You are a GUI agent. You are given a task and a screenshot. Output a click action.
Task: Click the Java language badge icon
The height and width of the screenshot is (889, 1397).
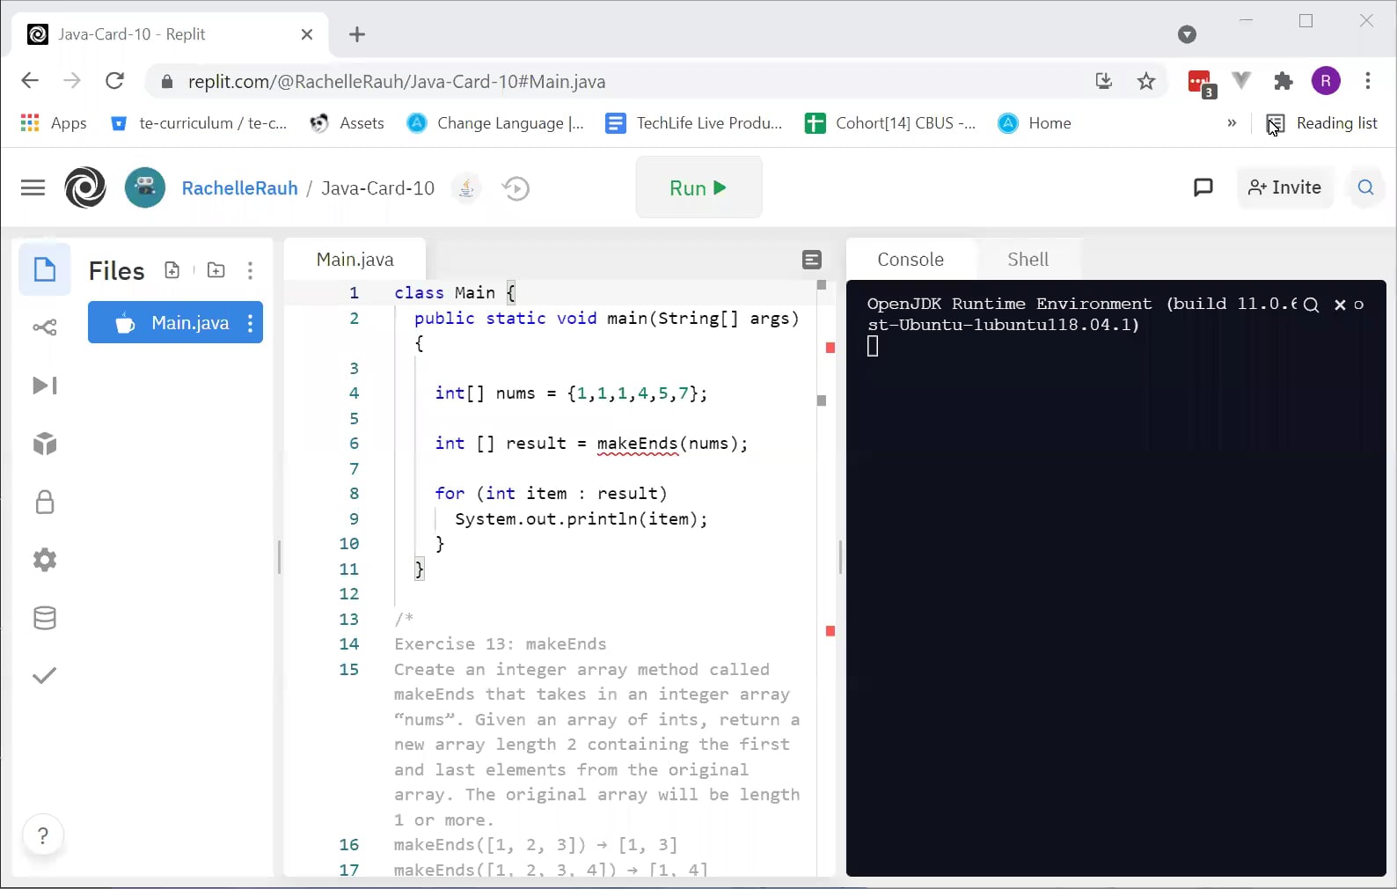click(x=466, y=187)
